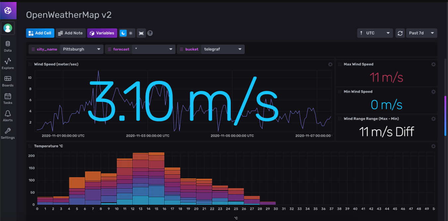Click the Max Wind Speed cell title
The width and height of the screenshot is (448, 221).
click(358, 64)
